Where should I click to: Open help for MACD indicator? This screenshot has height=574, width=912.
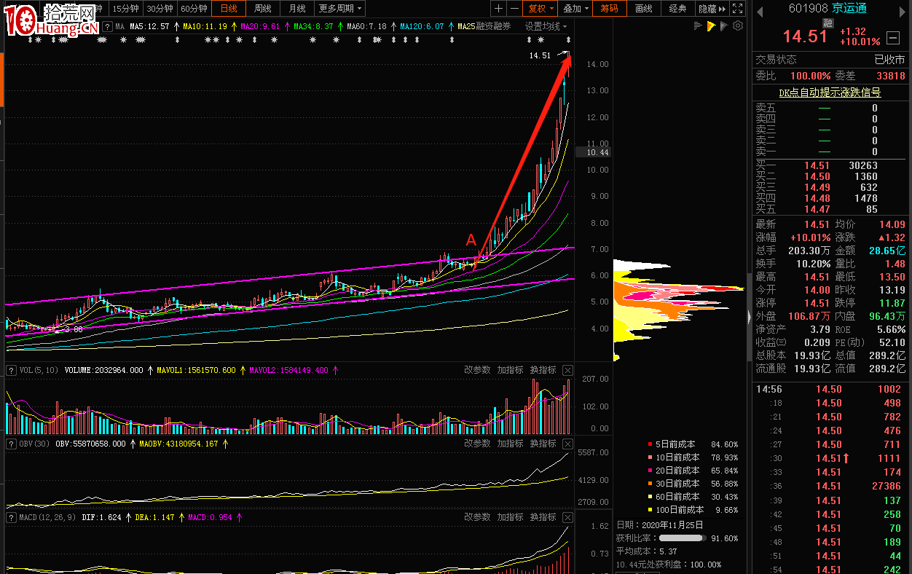click(11, 517)
